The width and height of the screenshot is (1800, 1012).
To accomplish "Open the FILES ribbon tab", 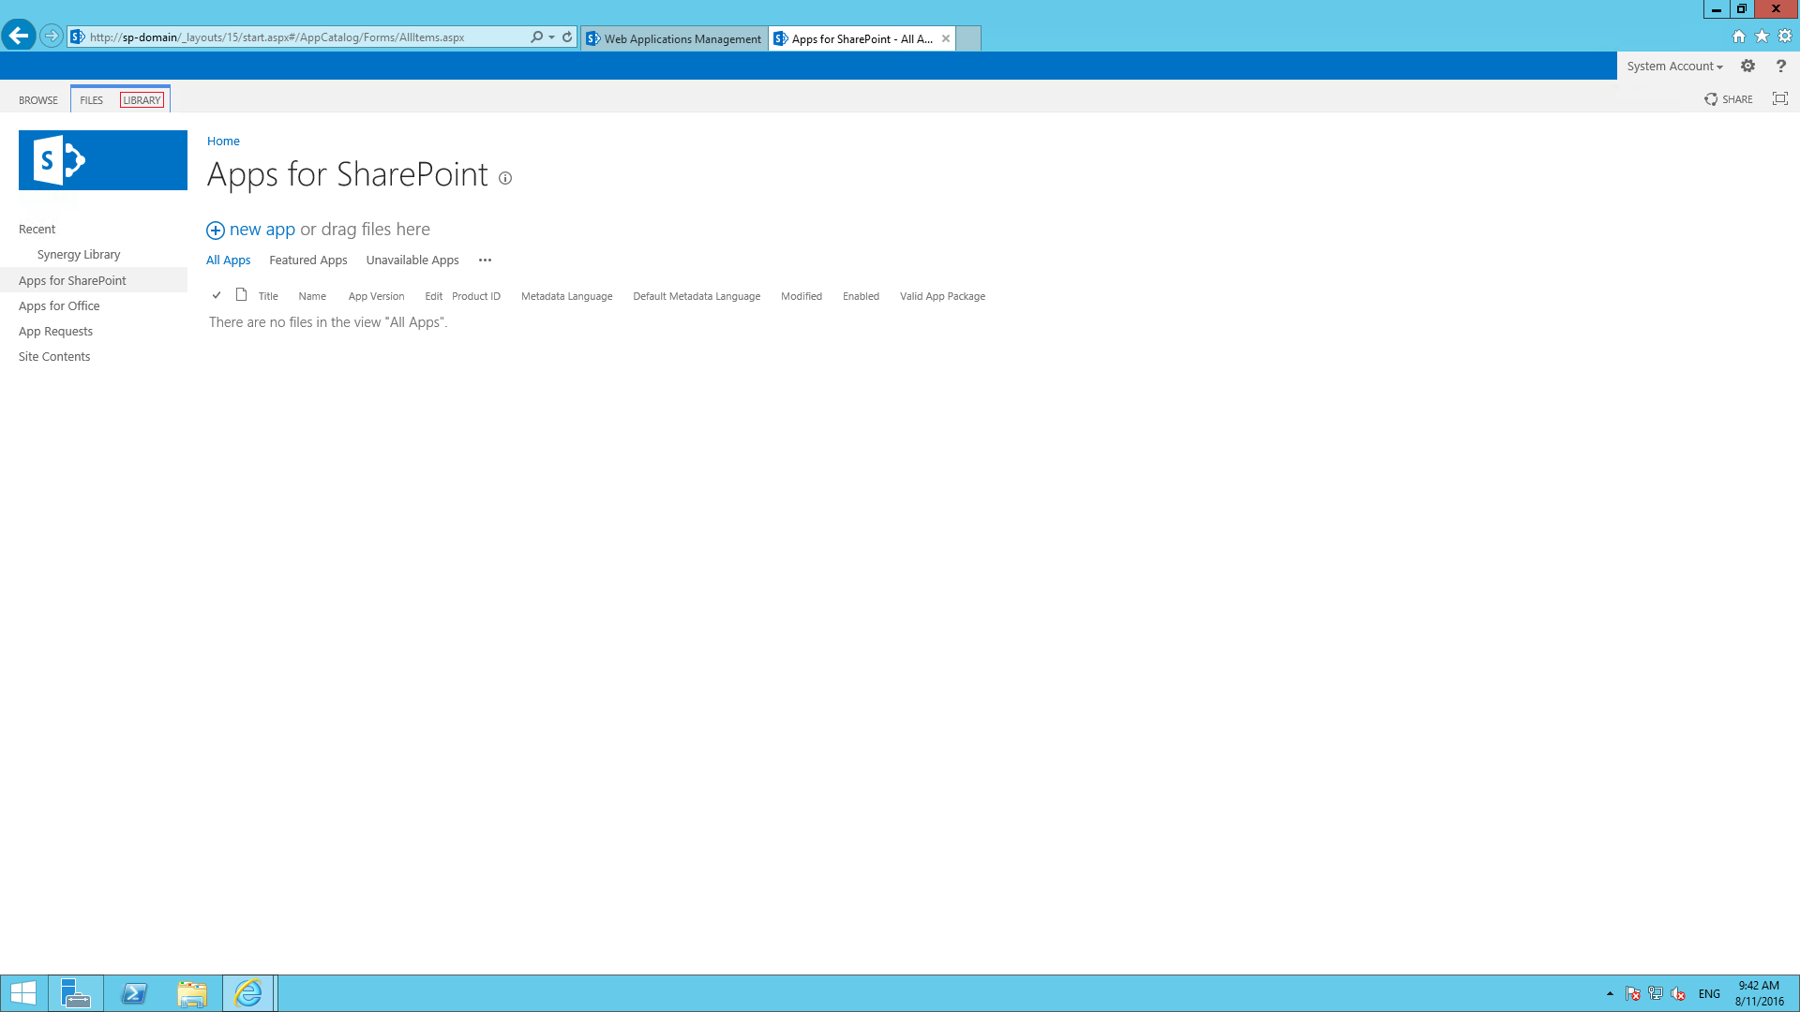I will (92, 100).
